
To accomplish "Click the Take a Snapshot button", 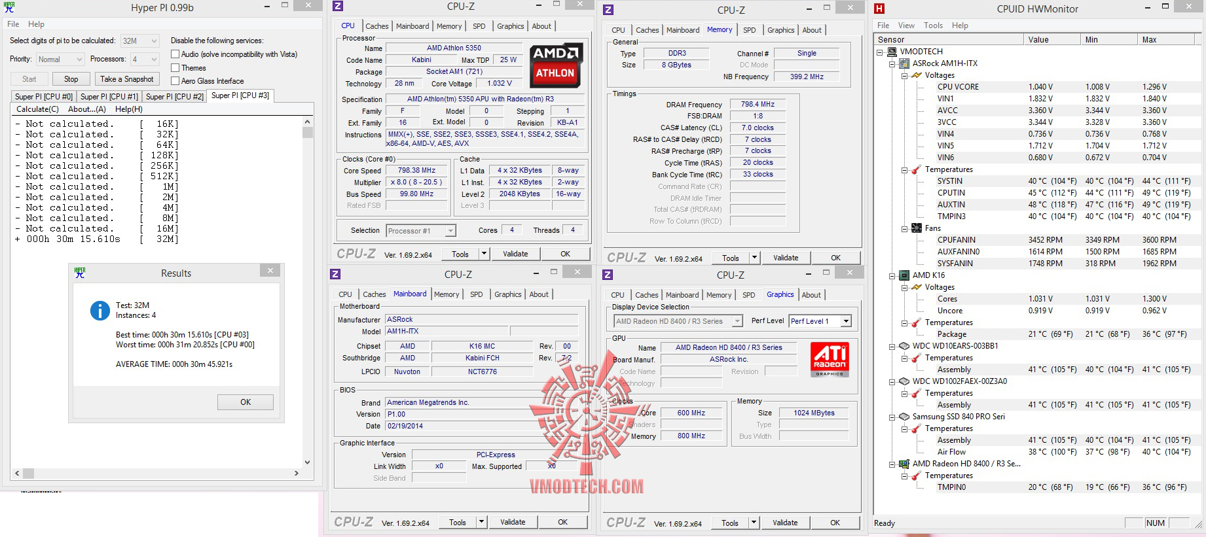I will click(x=127, y=79).
